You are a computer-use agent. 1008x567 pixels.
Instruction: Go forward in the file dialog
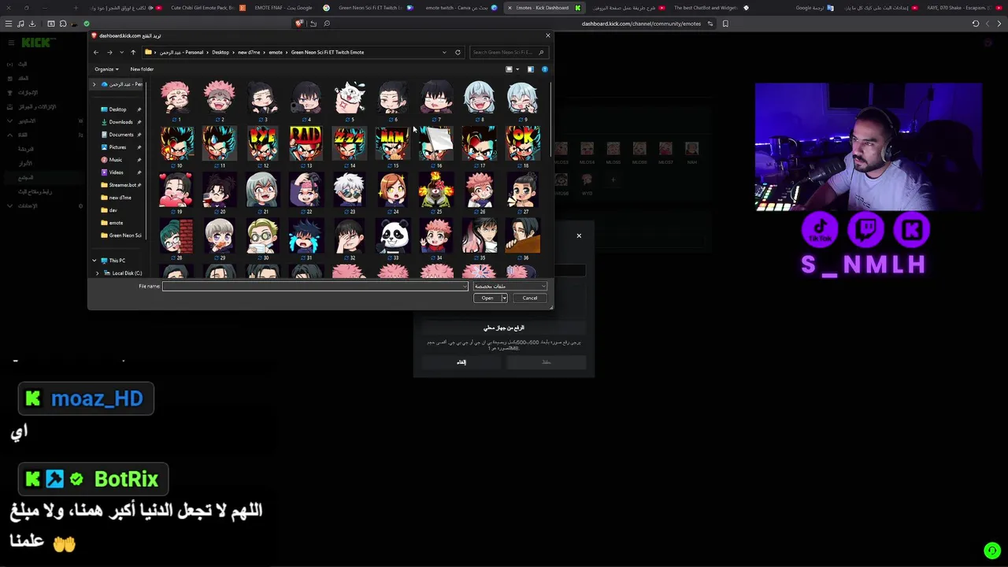click(x=109, y=52)
